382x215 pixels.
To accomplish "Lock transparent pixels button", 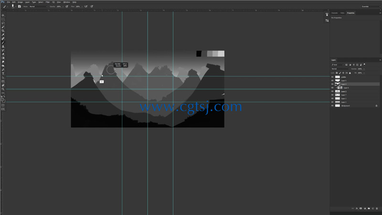I will click(337, 73).
